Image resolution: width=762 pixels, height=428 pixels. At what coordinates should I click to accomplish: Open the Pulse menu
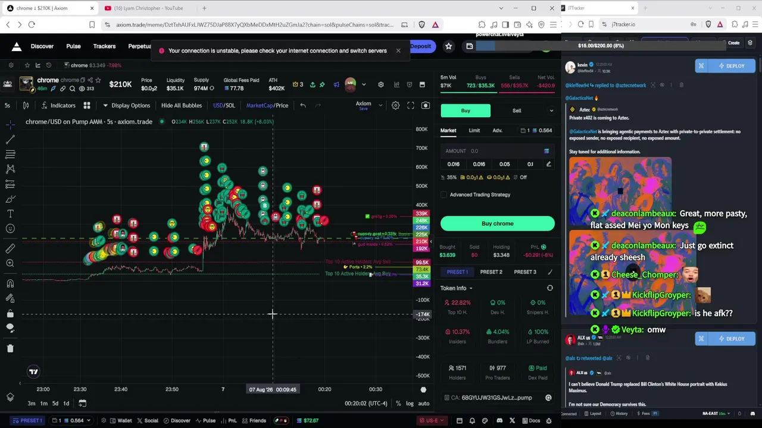73,46
